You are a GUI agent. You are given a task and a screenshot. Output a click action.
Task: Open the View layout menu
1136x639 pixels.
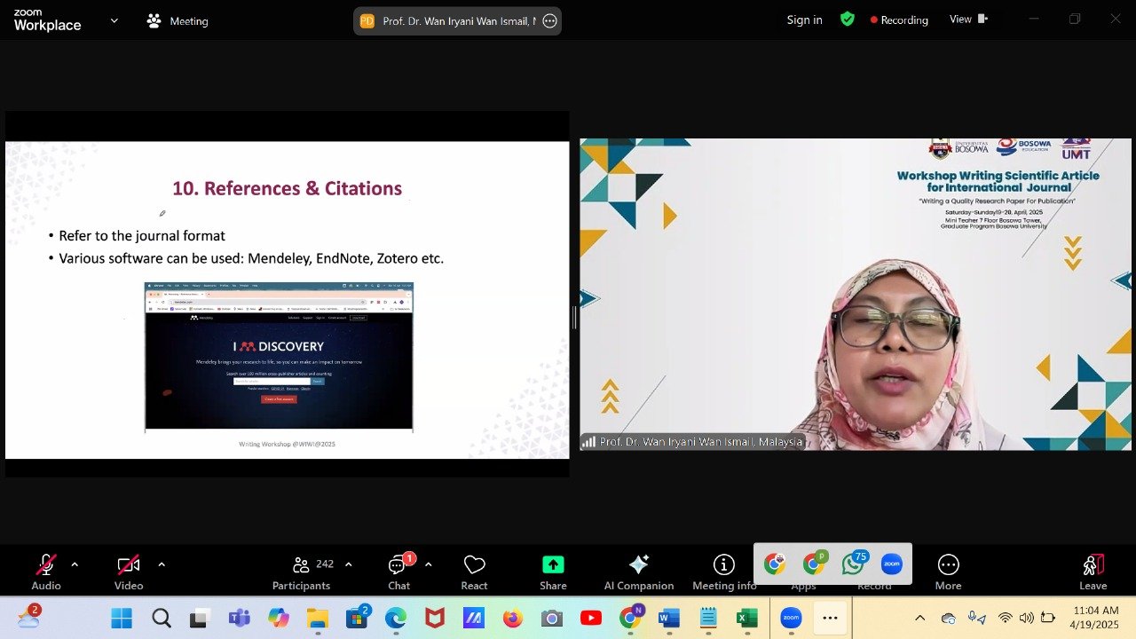coord(967,20)
